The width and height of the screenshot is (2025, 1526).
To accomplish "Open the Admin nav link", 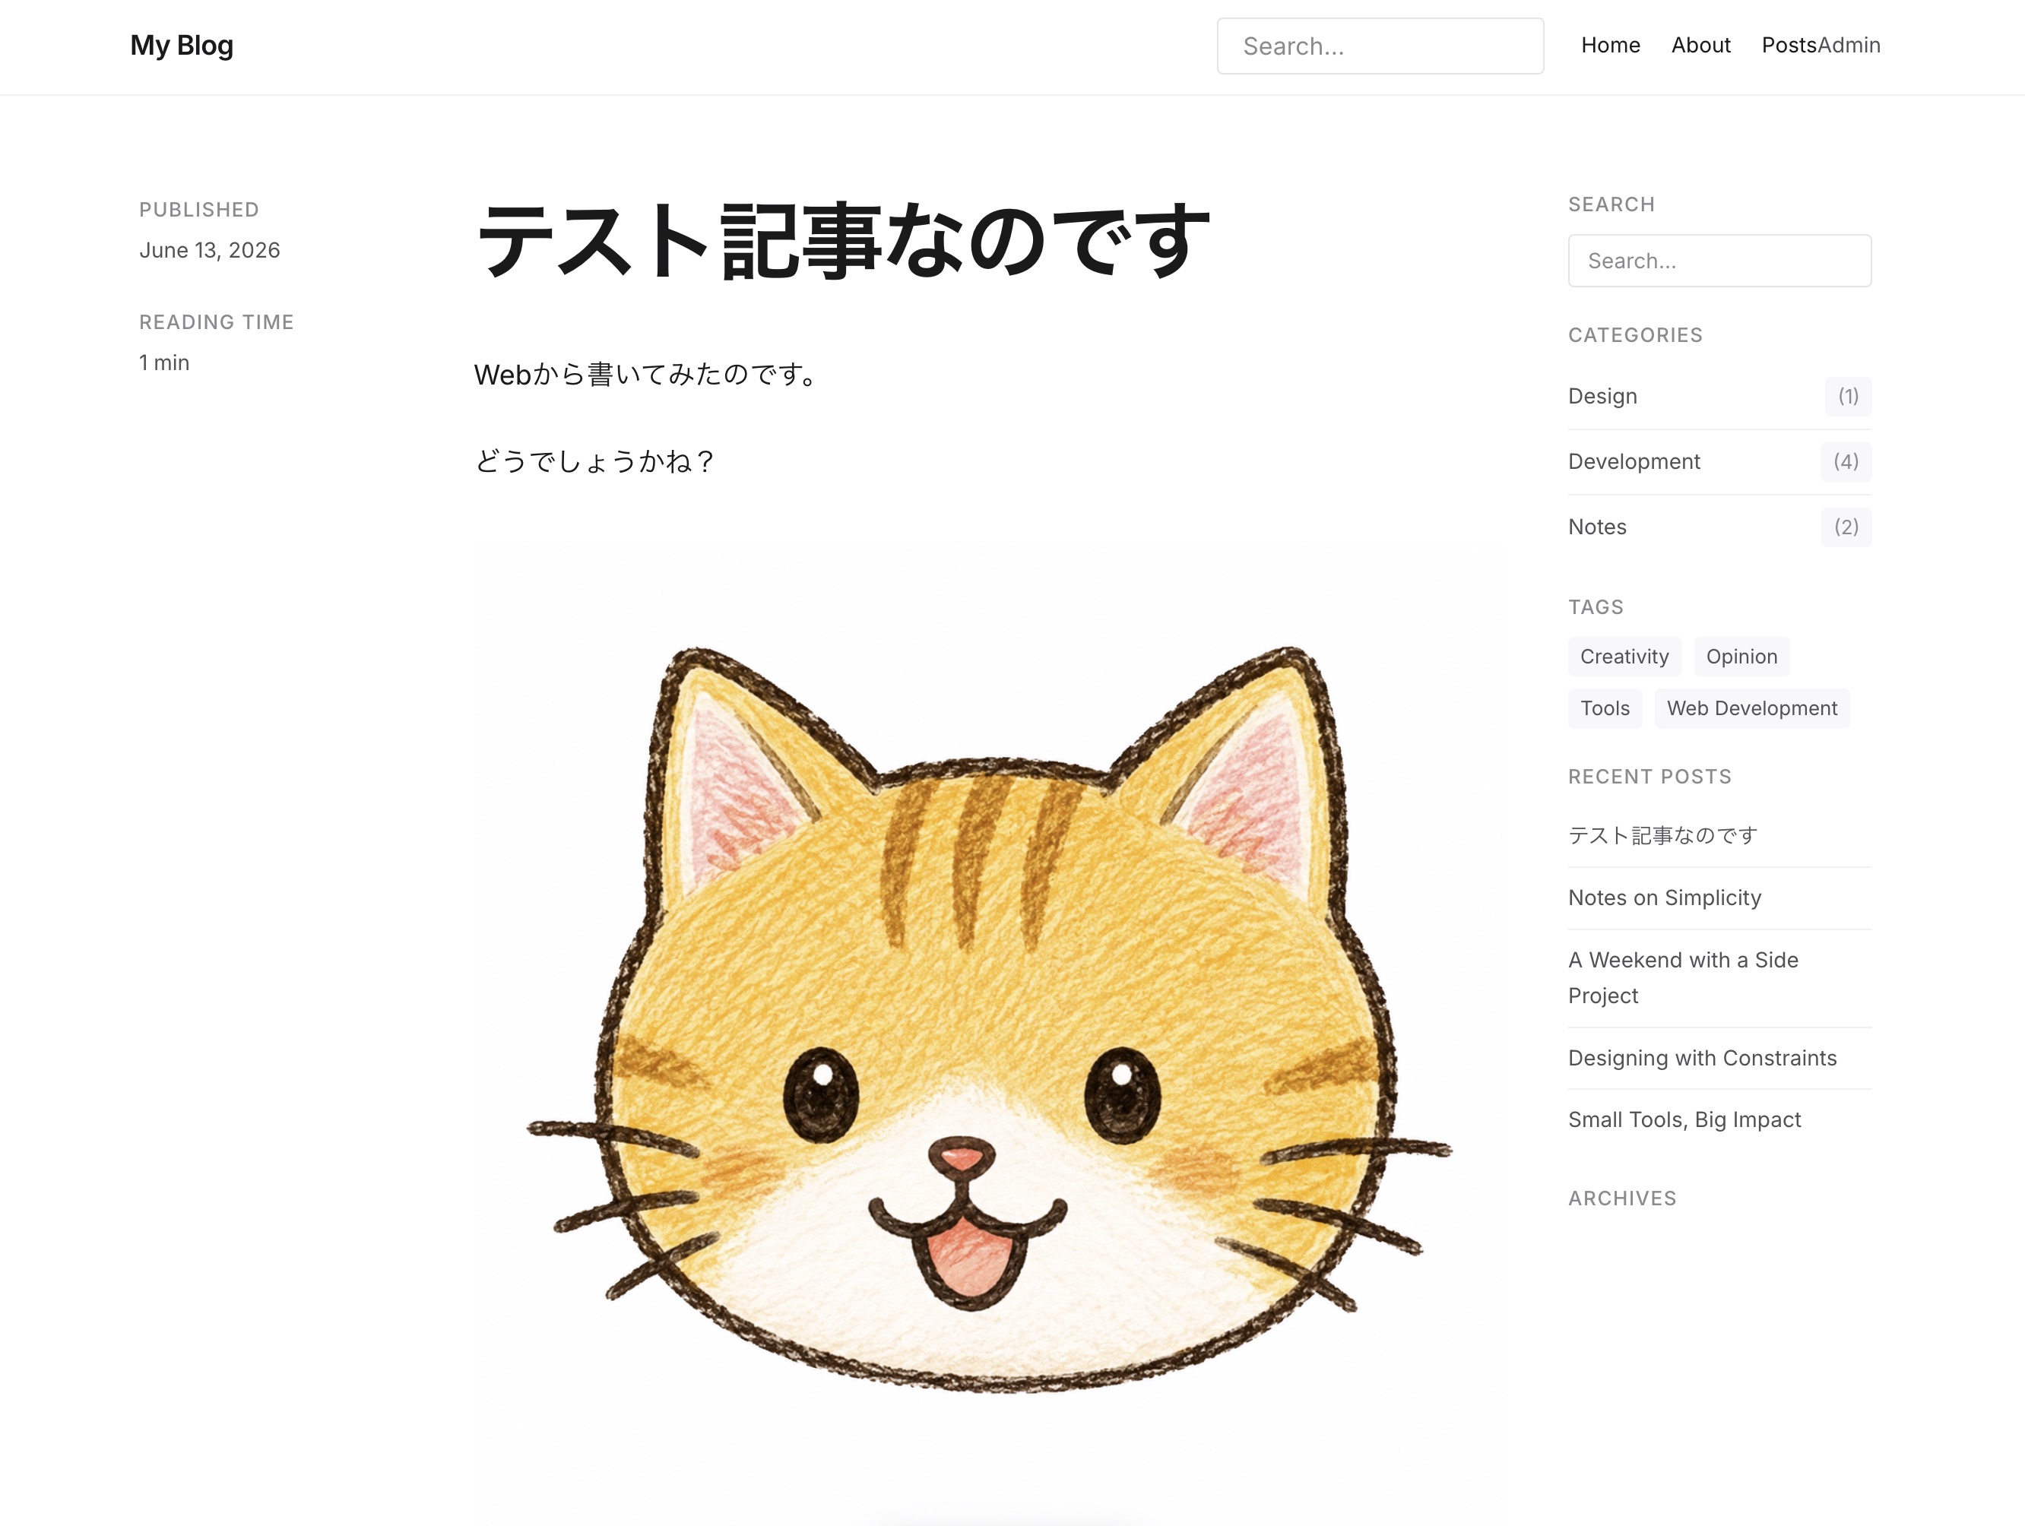I will point(1849,45).
